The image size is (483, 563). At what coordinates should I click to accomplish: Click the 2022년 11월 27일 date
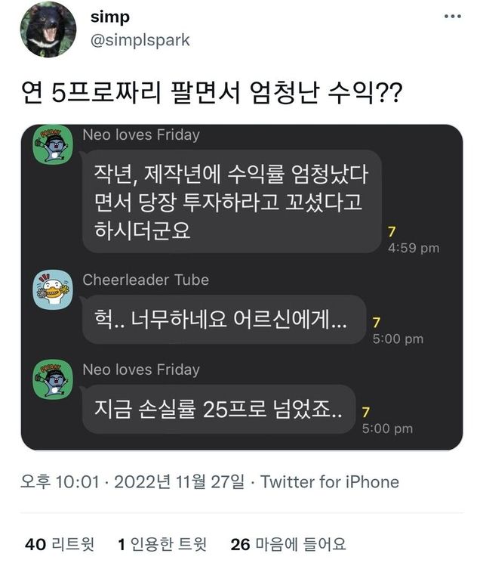click(180, 482)
